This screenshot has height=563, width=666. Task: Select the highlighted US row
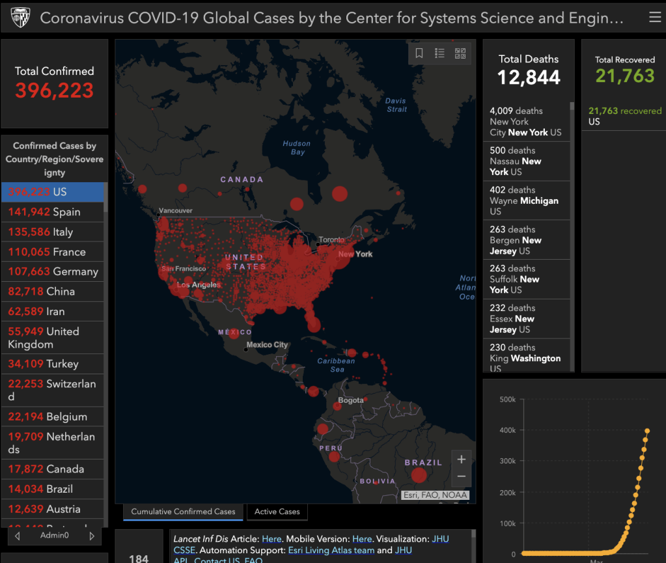52,192
